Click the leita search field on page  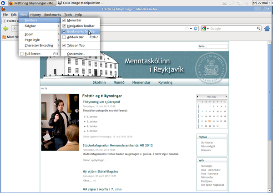tap(212, 46)
